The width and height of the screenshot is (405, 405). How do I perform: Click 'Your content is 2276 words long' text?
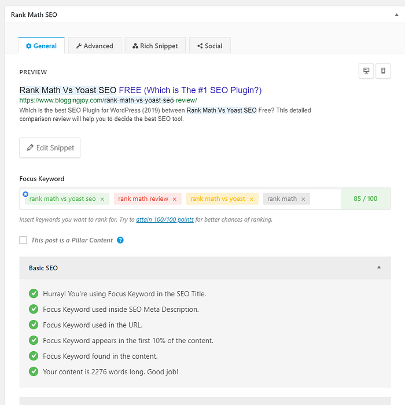(x=111, y=371)
